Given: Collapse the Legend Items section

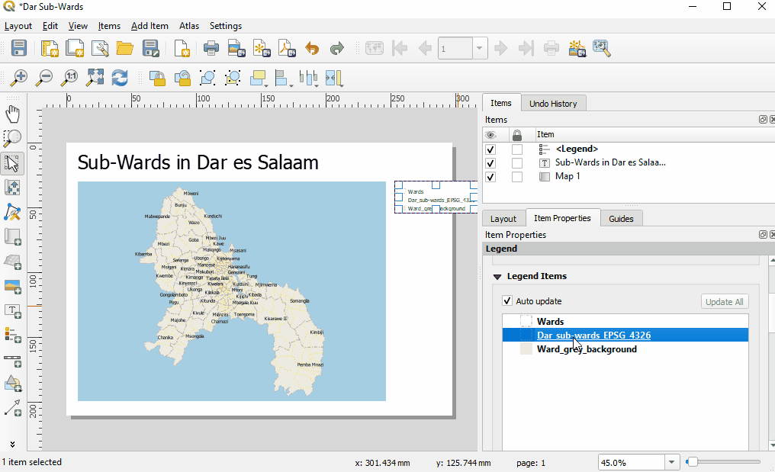Looking at the screenshot, I should [497, 277].
